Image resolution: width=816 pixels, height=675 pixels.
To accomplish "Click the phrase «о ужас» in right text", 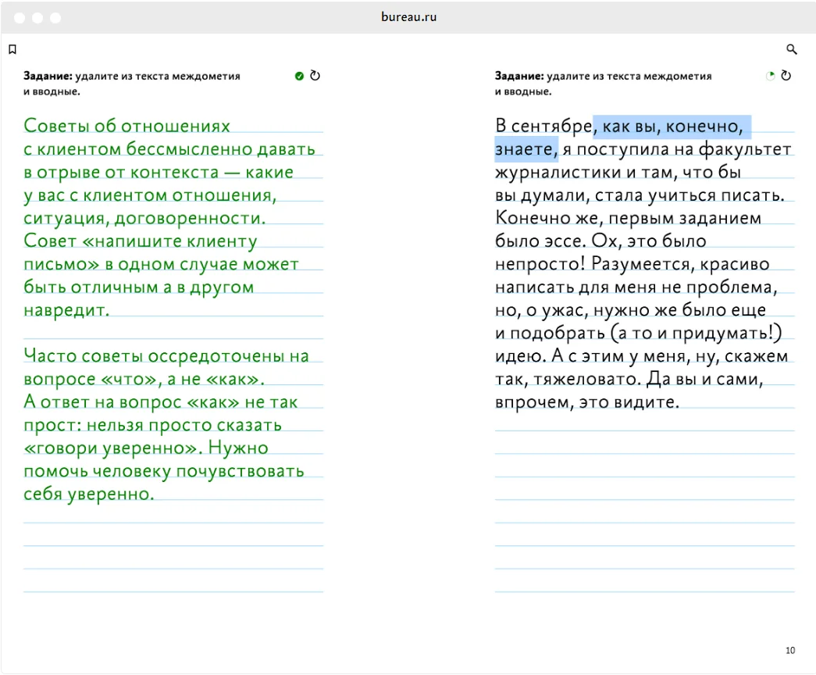I will coord(557,310).
